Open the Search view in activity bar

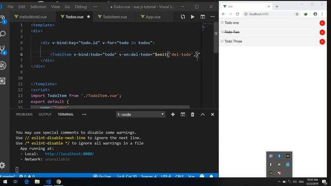coord(3,34)
